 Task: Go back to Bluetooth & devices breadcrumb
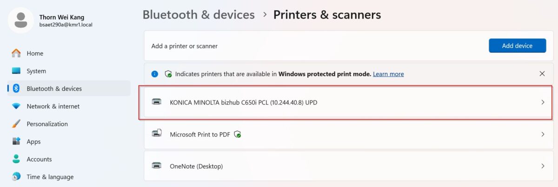[199, 15]
